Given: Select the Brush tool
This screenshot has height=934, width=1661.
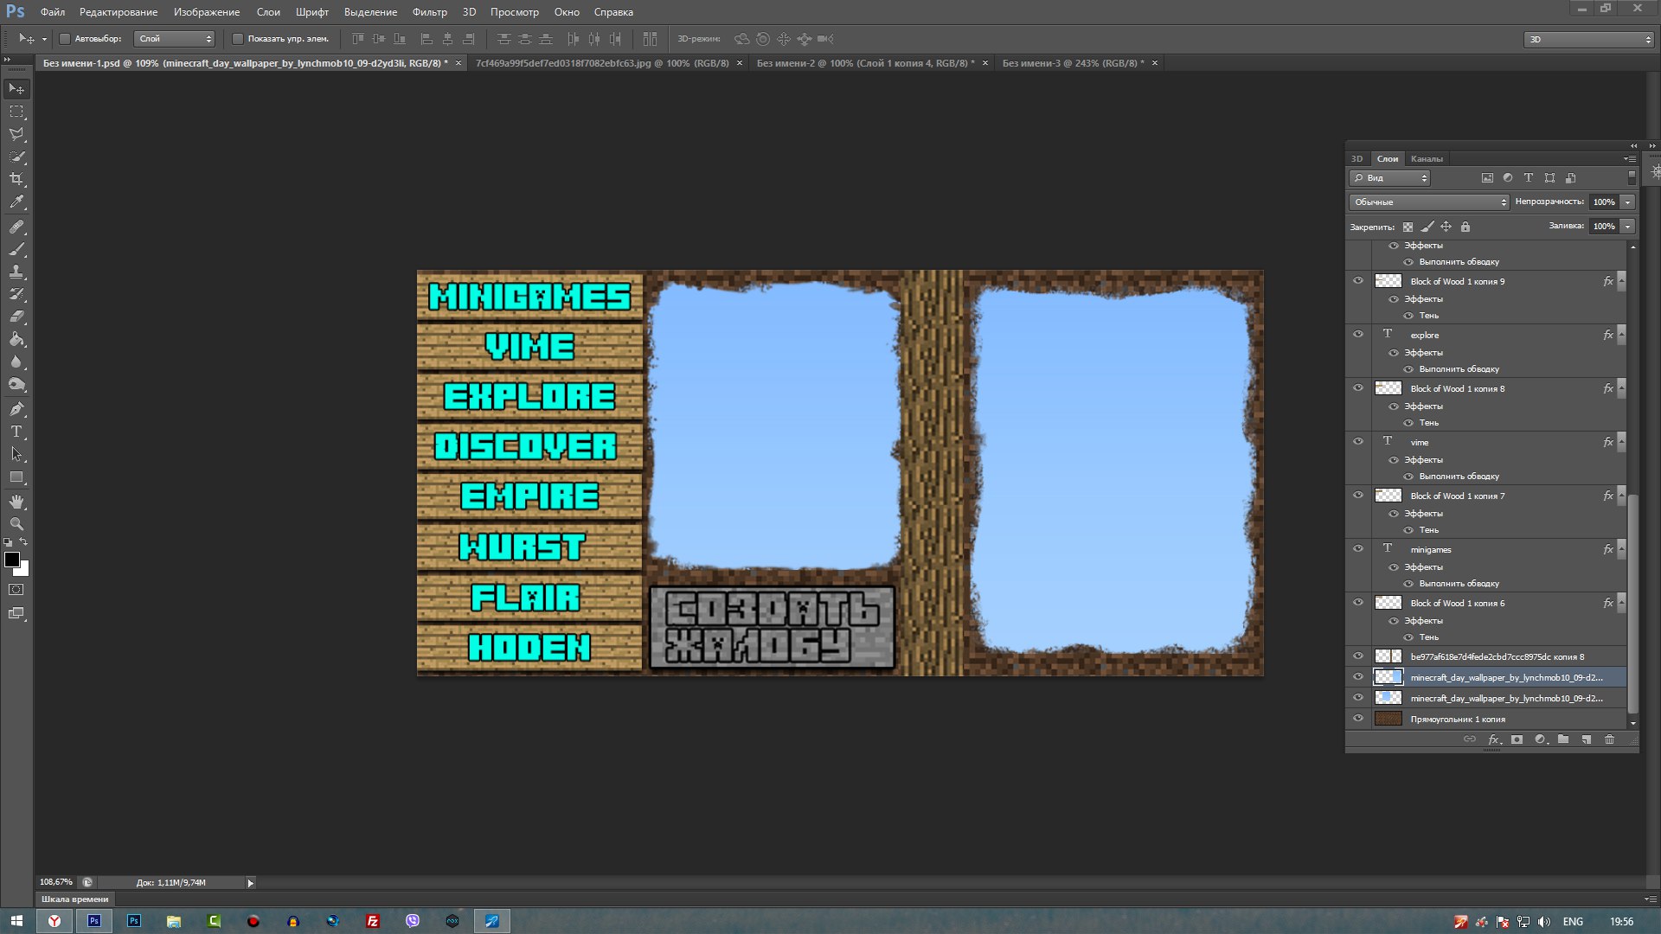Looking at the screenshot, I should (16, 249).
